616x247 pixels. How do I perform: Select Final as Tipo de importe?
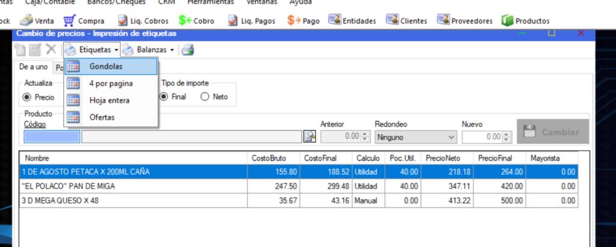coord(173,97)
